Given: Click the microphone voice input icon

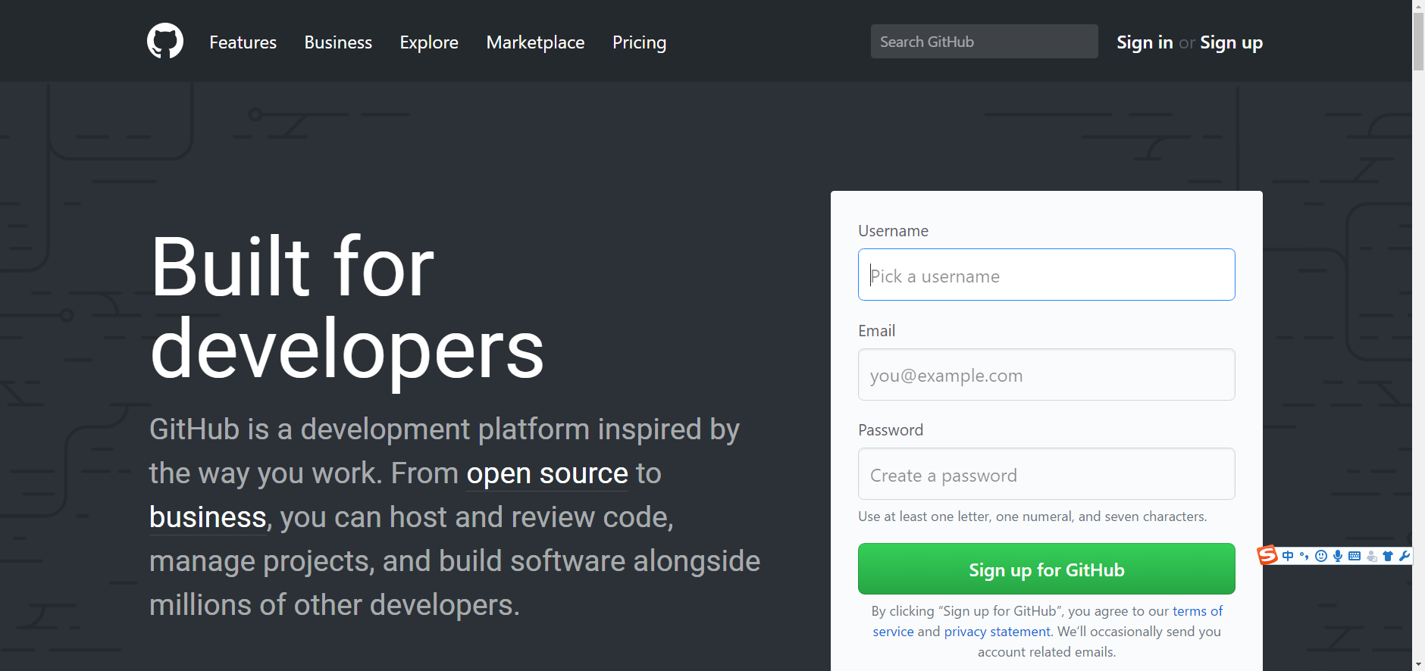Looking at the screenshot, I should (1338, 556).
